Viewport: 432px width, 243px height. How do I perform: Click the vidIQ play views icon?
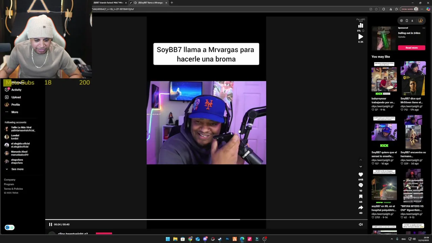(361, 37)
